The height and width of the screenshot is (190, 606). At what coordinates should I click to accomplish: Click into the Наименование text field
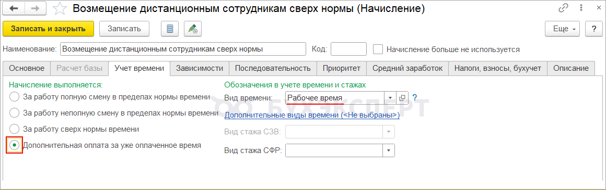182,49
